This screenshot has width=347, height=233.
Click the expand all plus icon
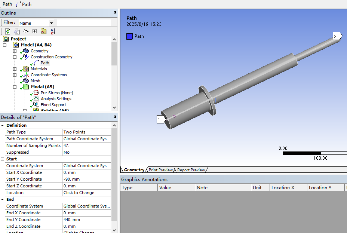pyautogui.click(x=34, y=31)
